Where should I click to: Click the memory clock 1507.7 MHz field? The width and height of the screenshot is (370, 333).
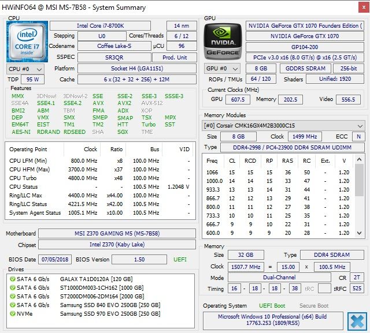point(246,267)
